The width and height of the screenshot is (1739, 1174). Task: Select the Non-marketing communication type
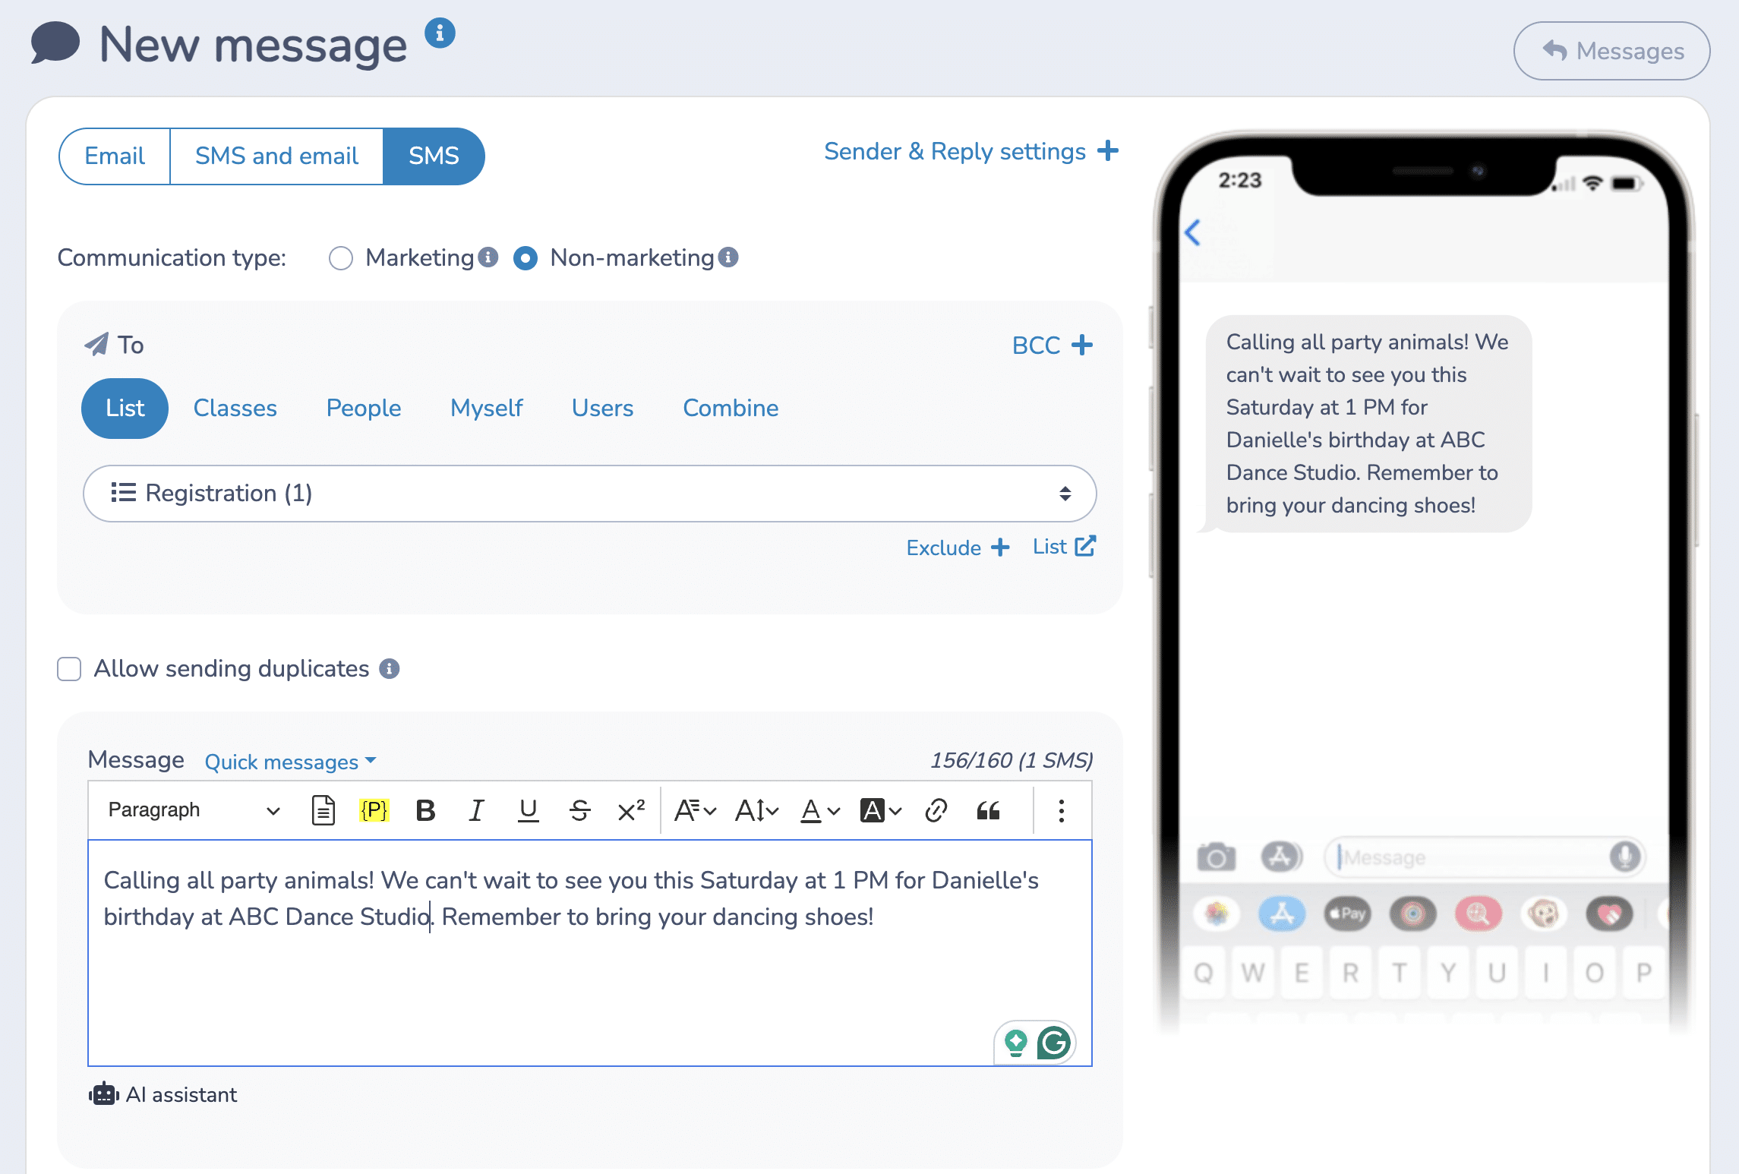525,258
